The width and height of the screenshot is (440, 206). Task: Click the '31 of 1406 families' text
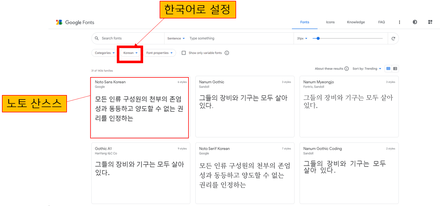[x=102, y=71]
